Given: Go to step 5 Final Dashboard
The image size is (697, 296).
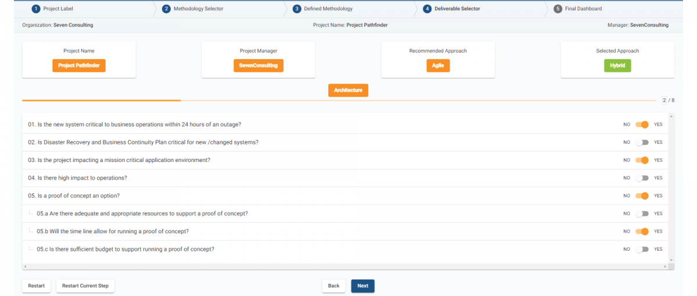Looking at the screenshot, I should coord(578,9).
